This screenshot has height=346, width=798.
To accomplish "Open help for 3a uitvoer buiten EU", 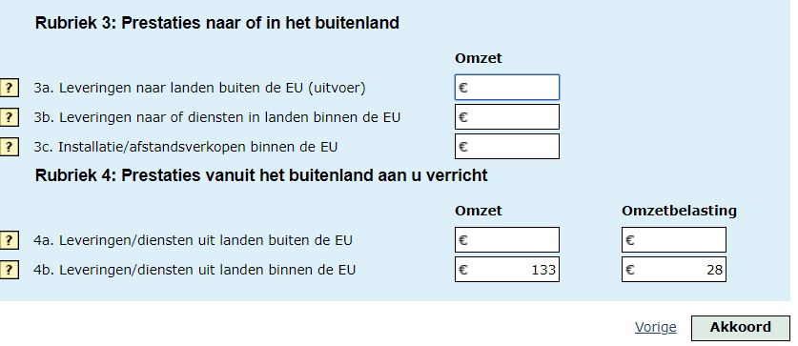I will coord(10,88).
